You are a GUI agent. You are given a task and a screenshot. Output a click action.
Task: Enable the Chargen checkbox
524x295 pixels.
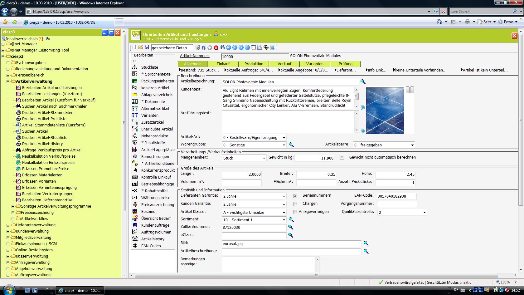coord(295,204)
